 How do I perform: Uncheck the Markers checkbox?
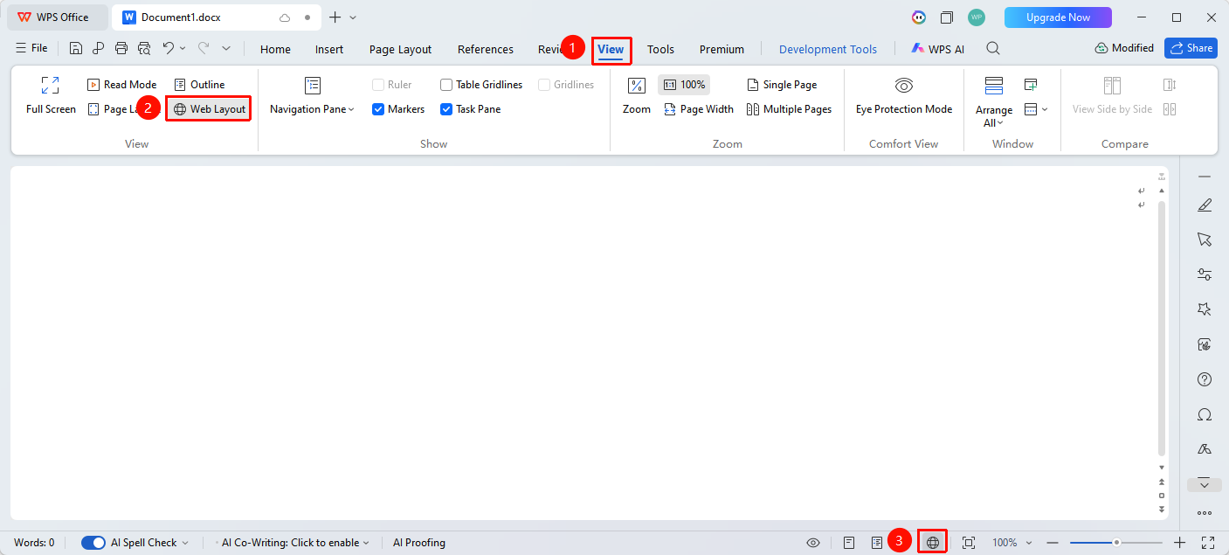378,109
